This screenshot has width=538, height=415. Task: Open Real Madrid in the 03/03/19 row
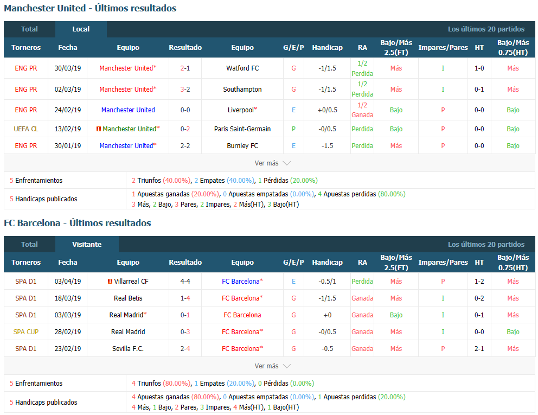(126, 315)
